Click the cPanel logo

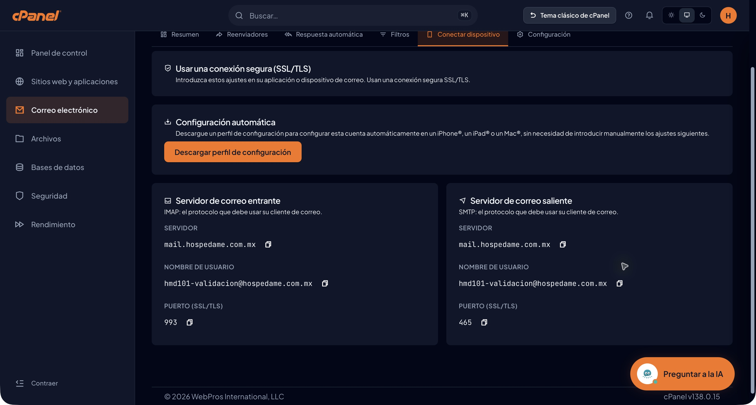(37, 16)
